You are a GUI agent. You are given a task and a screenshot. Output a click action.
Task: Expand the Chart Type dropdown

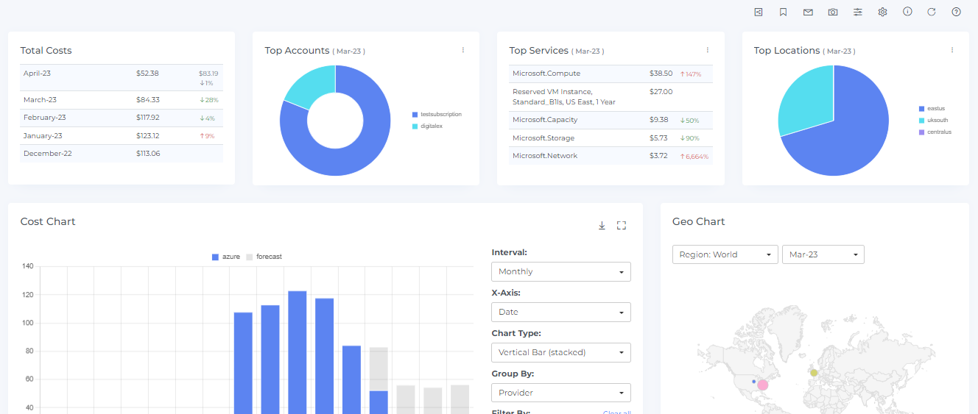pyautogui.click(x=560, y=352)
